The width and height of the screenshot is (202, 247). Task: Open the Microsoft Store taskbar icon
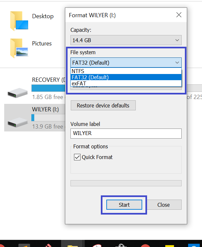(x=121, y=245)
